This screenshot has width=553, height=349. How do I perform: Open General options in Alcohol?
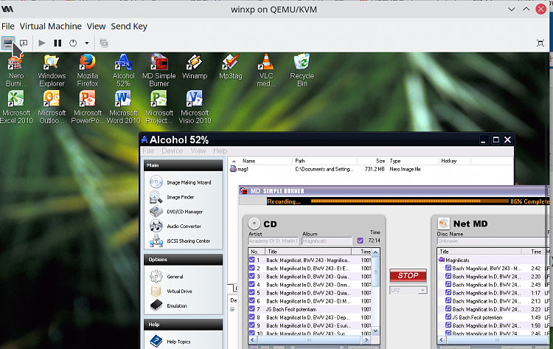(x=167, y=277)
